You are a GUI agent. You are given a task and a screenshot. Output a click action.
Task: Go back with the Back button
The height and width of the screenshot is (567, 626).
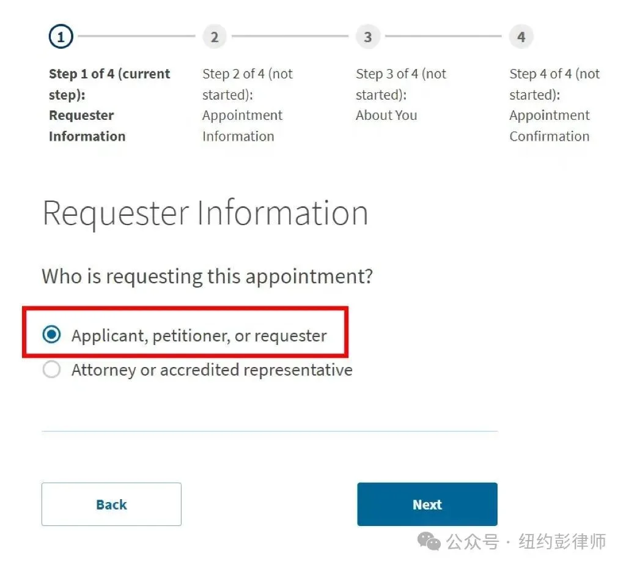coord(111,504)
